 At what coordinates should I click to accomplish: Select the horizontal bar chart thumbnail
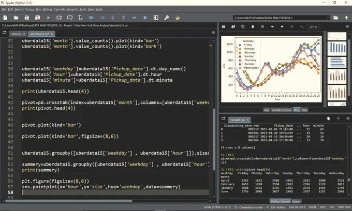337,62
